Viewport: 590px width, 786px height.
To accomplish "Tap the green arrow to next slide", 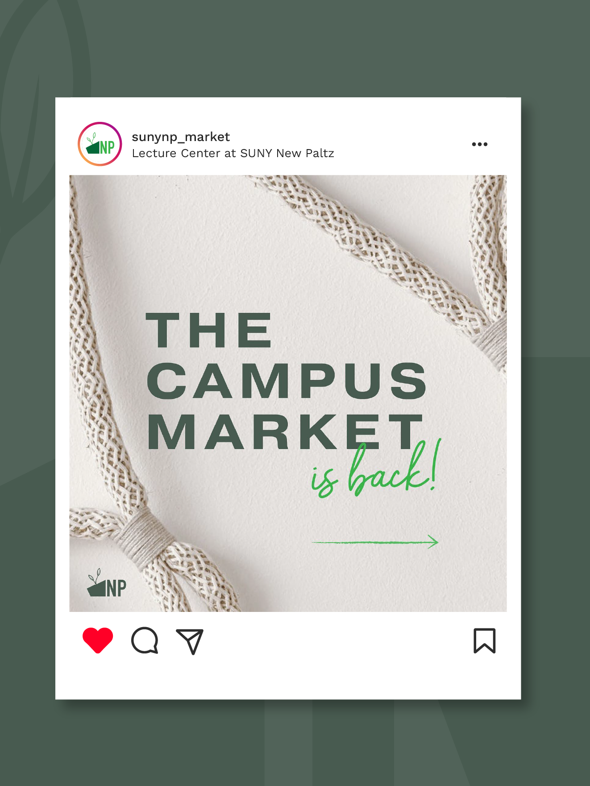I will tap(375, 542).
